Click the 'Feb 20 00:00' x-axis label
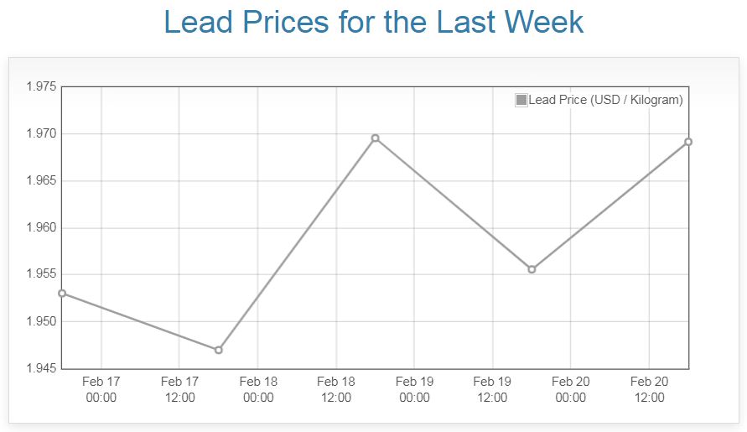Screen dimensions: 747x432 pyautogui.click(x=570, y=389)
